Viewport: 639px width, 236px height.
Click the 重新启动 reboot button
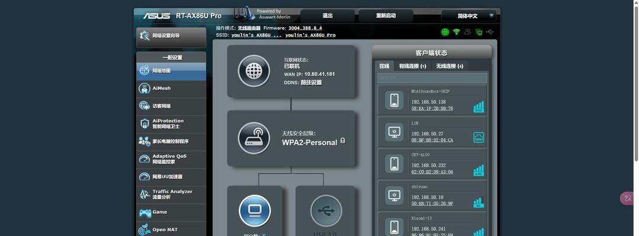(x=386, y=16)
